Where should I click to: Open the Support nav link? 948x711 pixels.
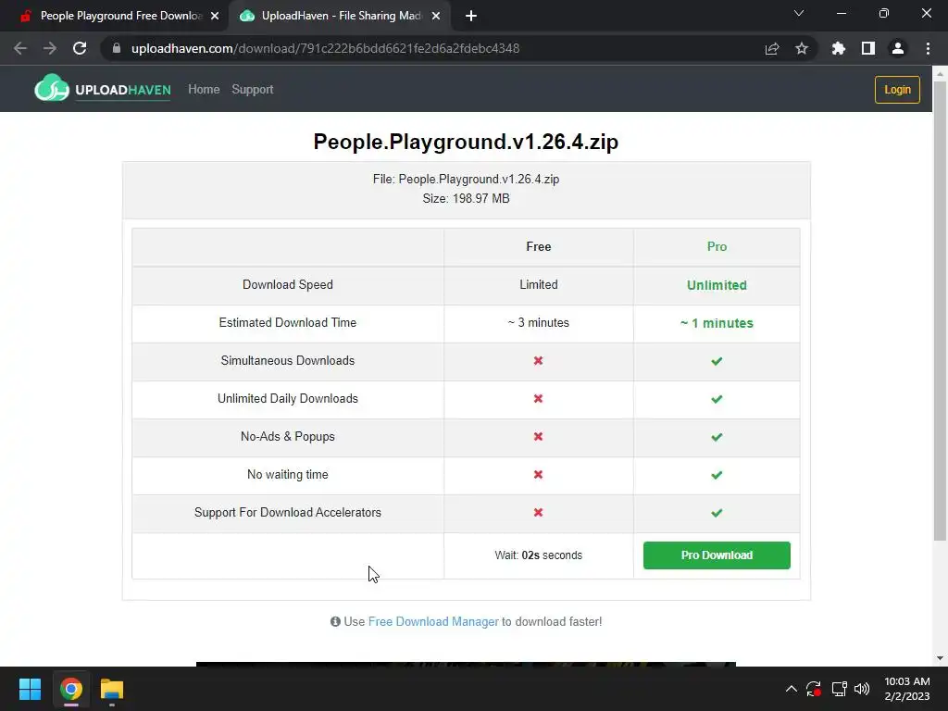[x=253, y=90]
